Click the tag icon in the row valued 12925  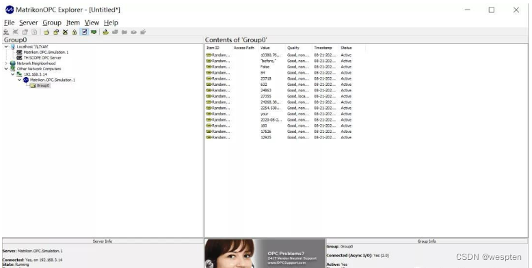[x=209, y=137]
